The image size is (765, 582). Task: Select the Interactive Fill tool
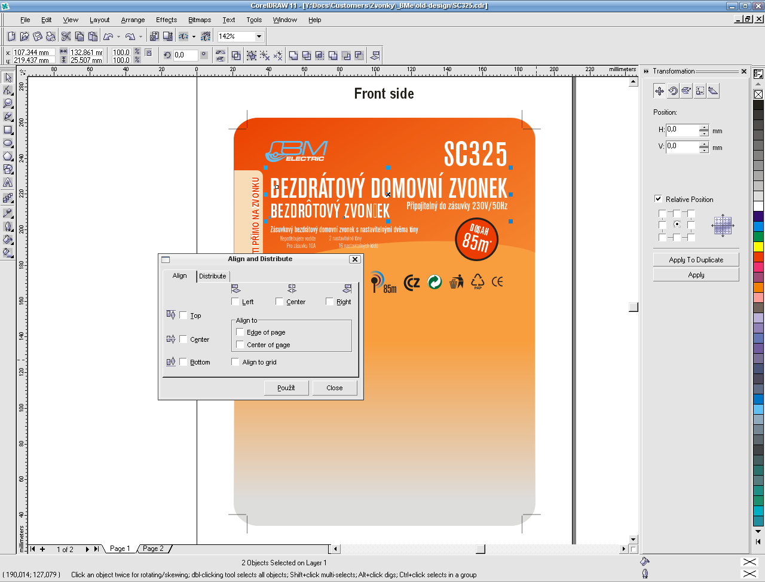pos(8,253)
